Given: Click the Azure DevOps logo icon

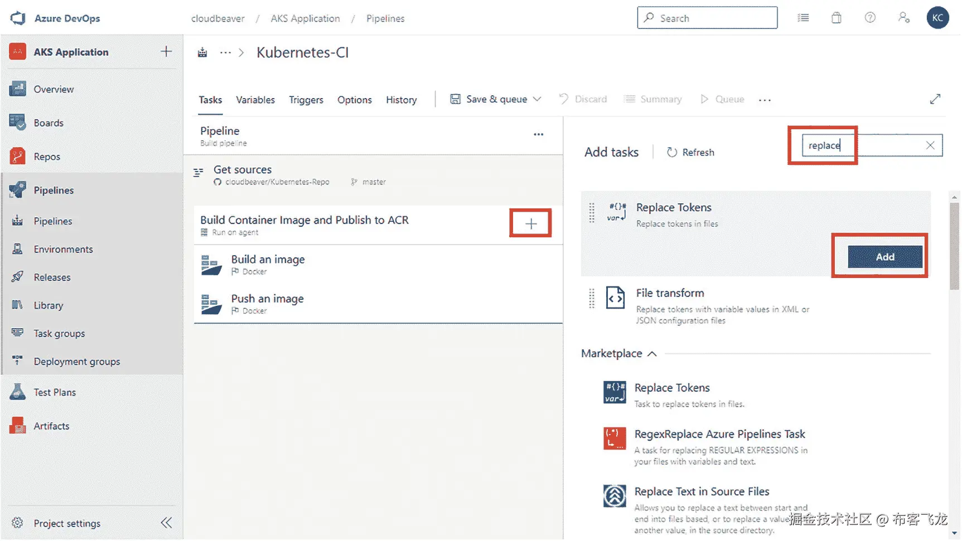Looking at the screenshot, I should pyautogui.click(x=18, y=18).
